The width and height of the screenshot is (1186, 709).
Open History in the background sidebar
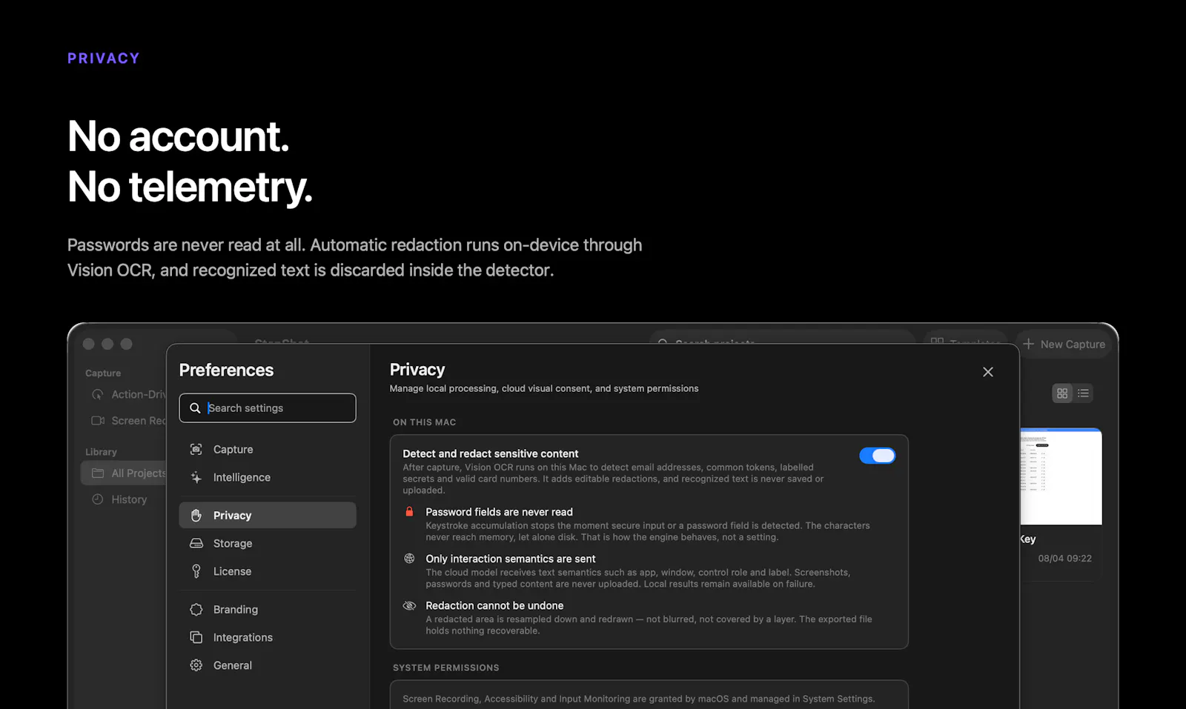[x=124, y=500]
